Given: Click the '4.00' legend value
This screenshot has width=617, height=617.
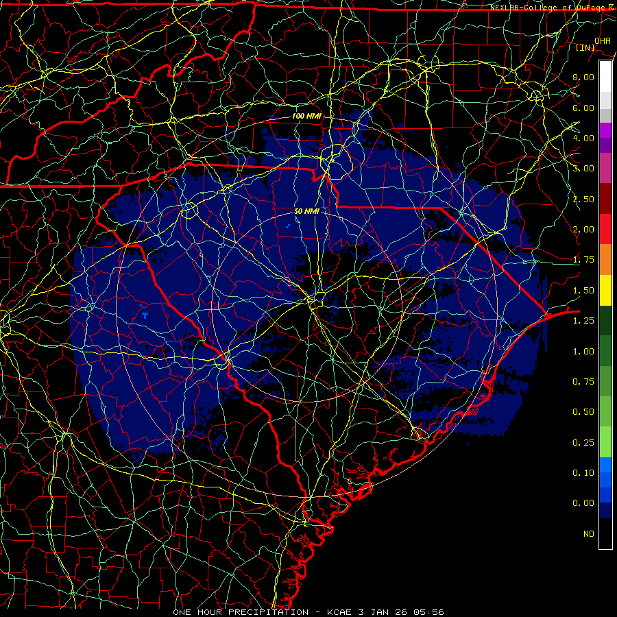Looking at the screenshot, I should pyautogui.click(x=583, y=138).
